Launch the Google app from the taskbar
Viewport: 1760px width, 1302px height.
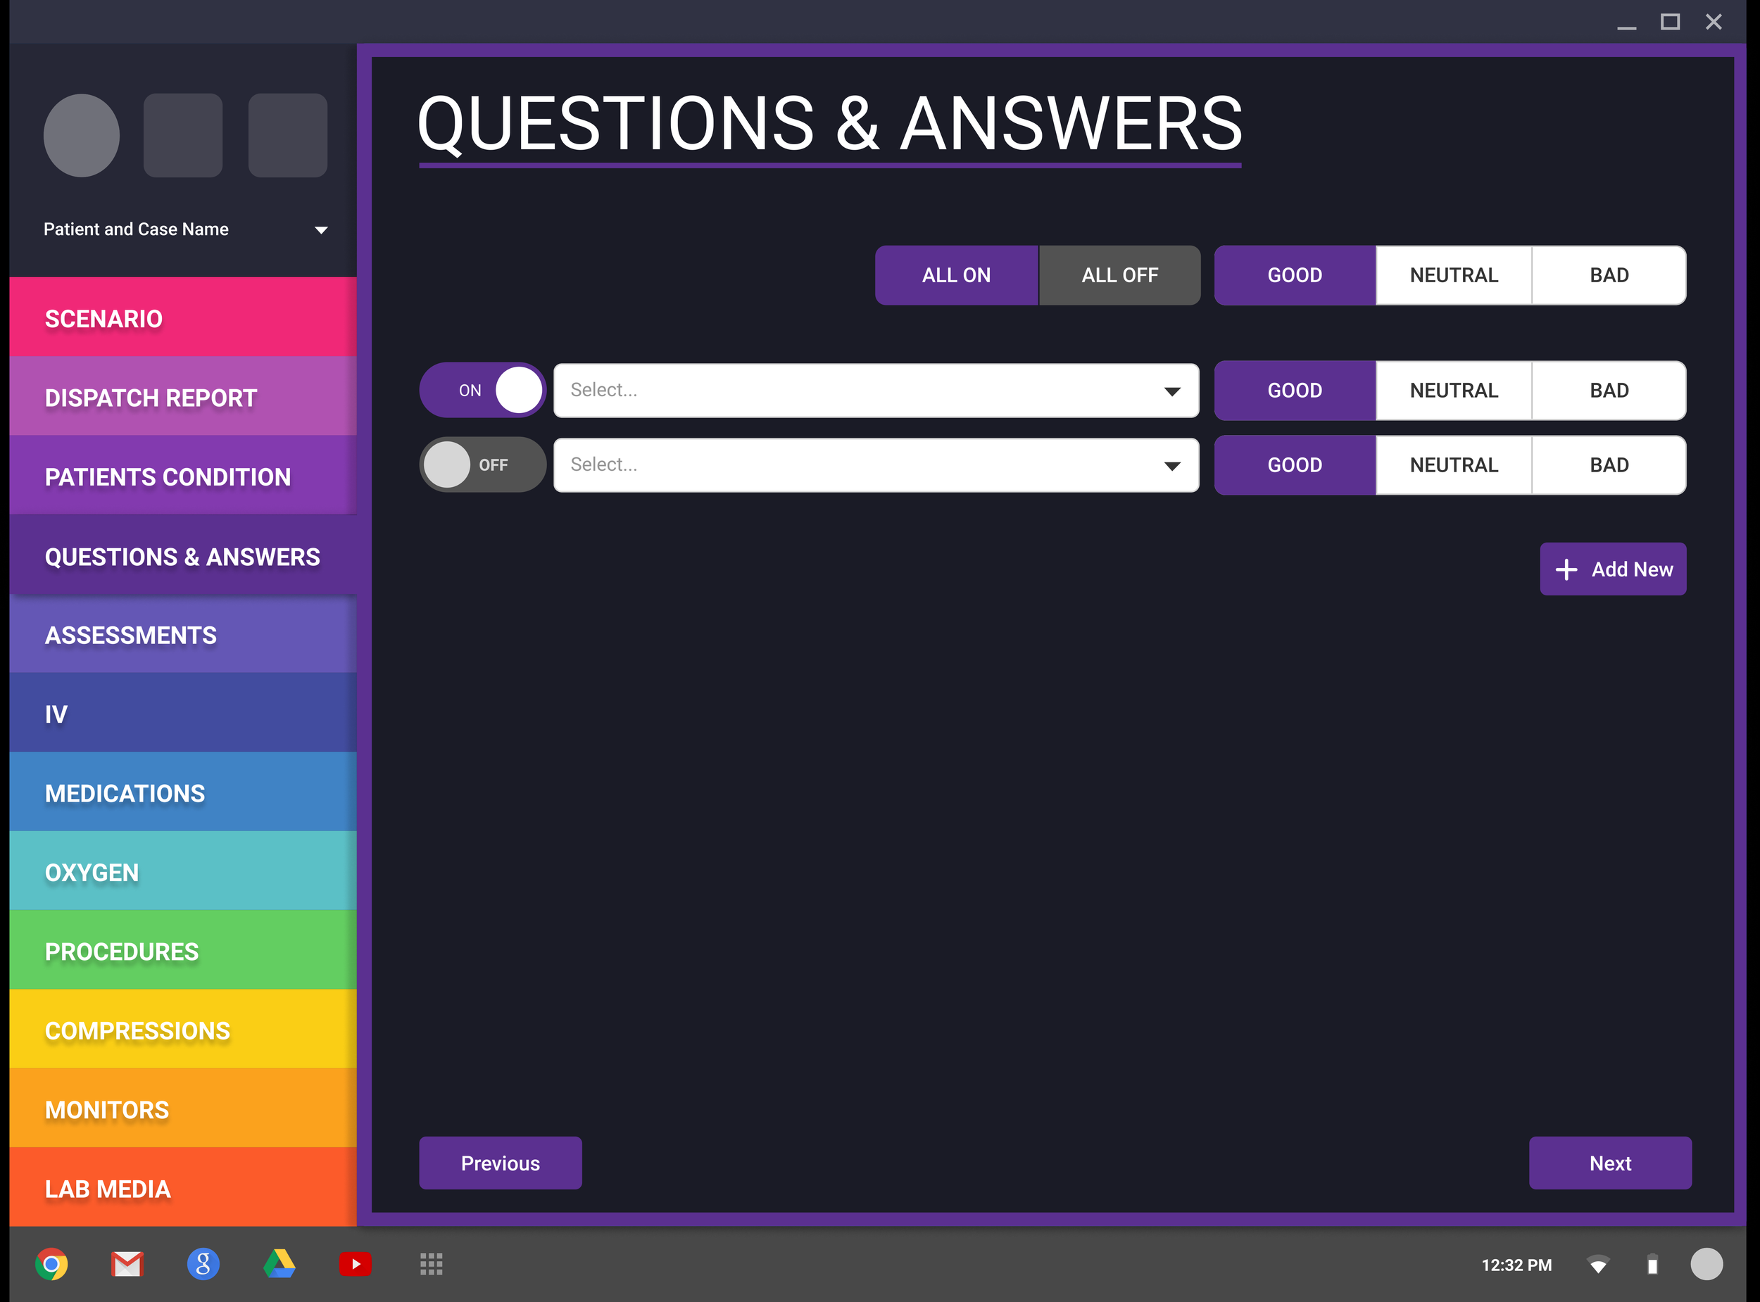click(x=203, y=1265)
